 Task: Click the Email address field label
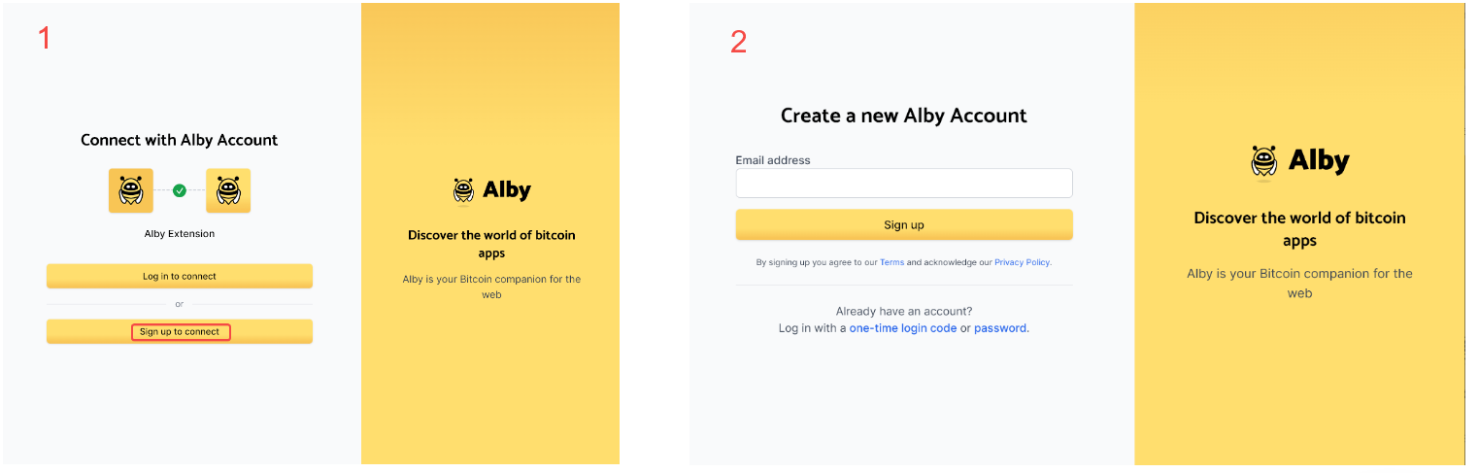(773, 160)
